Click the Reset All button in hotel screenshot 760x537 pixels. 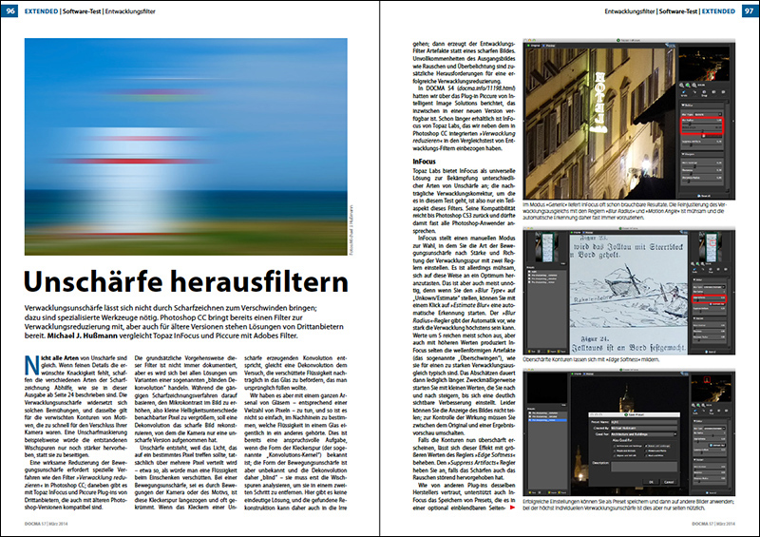pyautogui.click(x=704, y=196)
